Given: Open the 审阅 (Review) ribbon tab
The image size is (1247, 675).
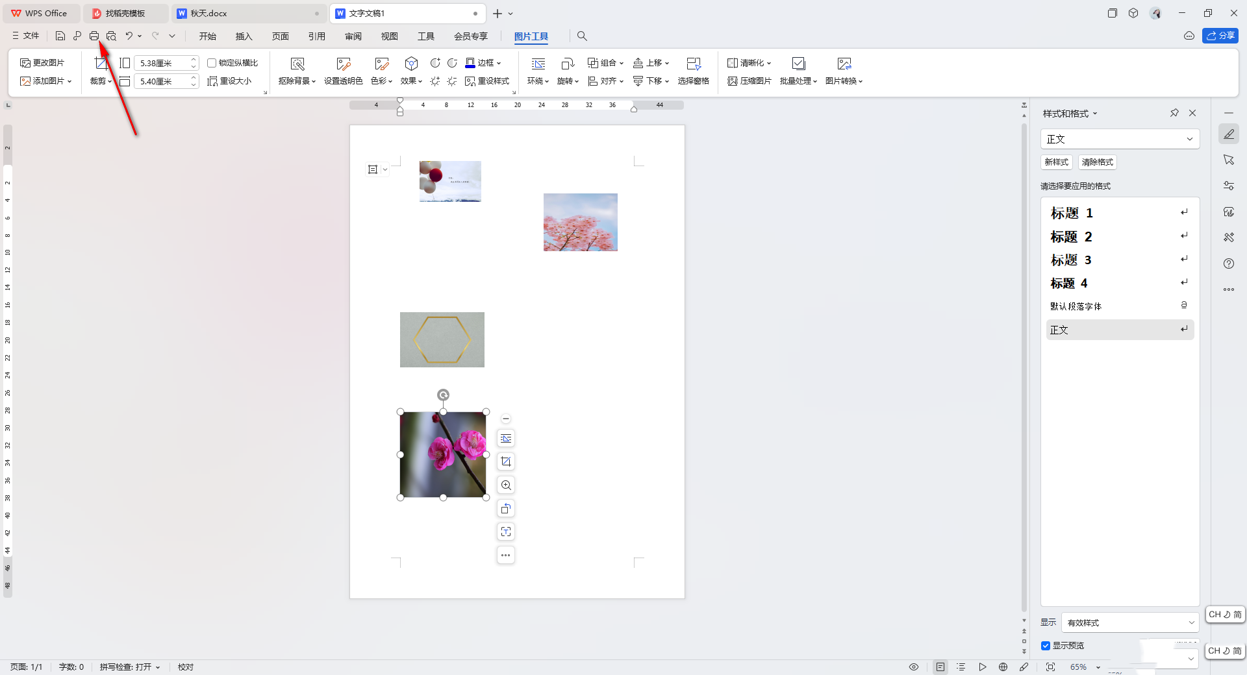Looking at the screenshot, I should click(353, 36).
